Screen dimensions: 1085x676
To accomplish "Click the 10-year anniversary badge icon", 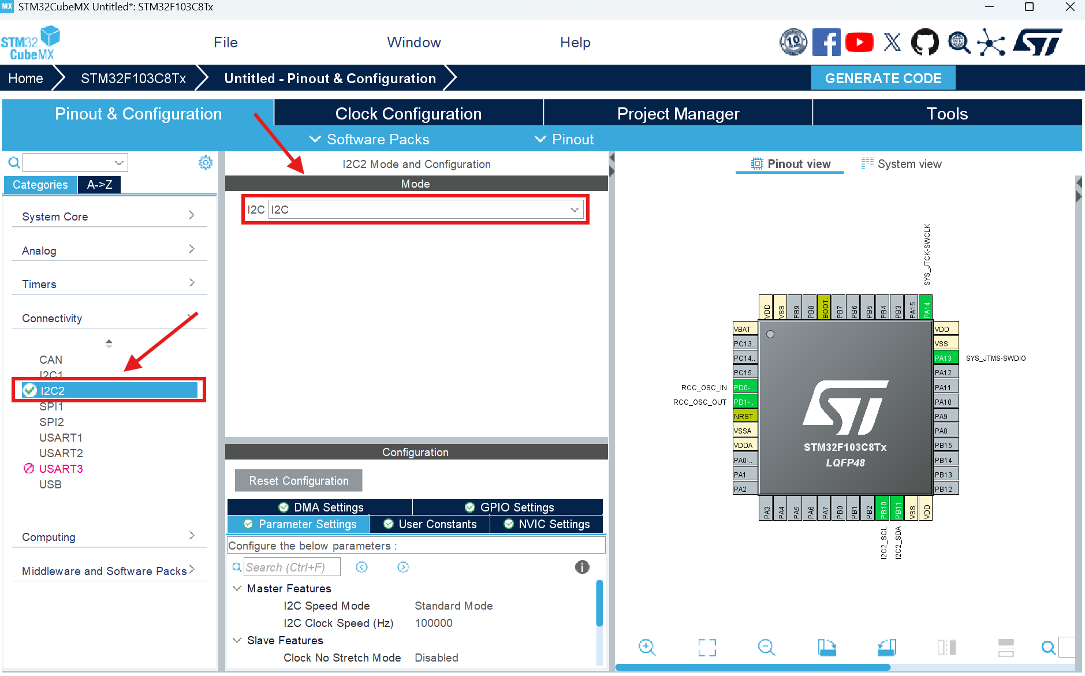I will click(793, 42).
